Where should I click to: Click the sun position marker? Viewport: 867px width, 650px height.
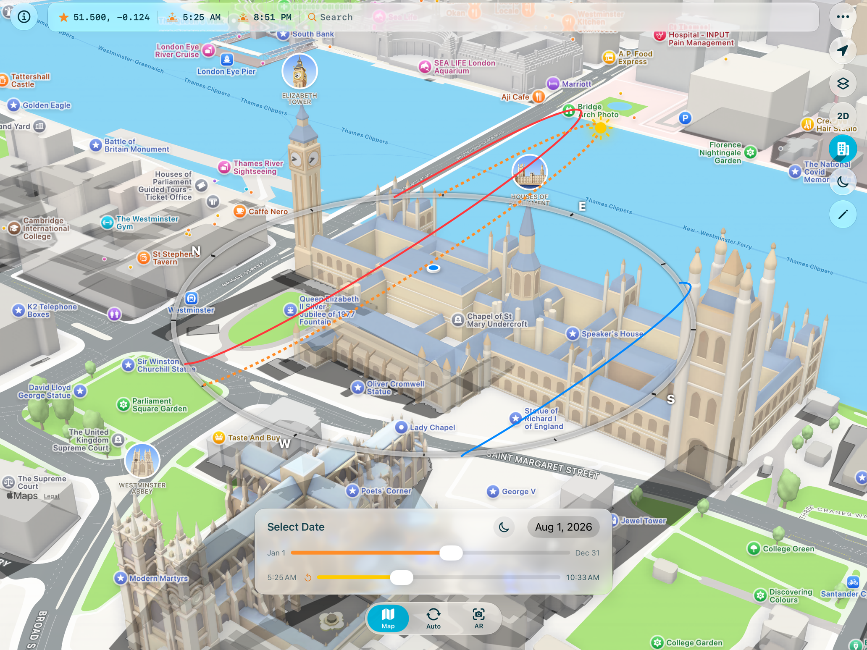click(x=601, y=128)
